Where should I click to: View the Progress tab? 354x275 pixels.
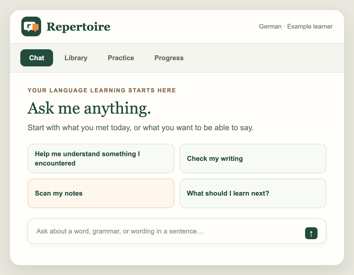(x=169, y=58)
